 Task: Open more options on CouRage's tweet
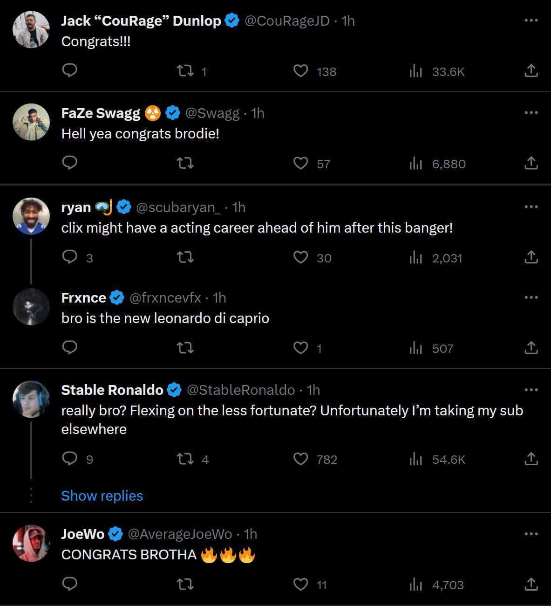point(531,21)
